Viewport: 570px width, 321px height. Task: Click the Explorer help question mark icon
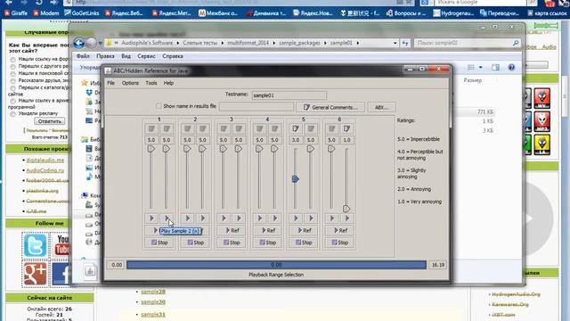[511, 68]
